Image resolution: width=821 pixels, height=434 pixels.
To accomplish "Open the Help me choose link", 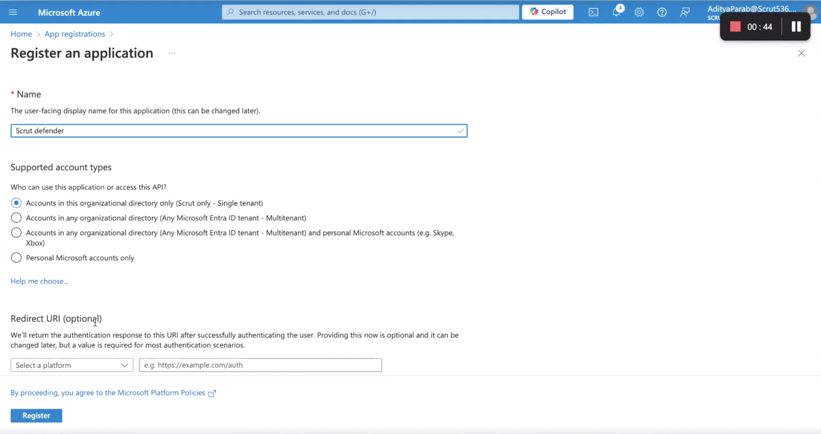I will click(40, 281).
